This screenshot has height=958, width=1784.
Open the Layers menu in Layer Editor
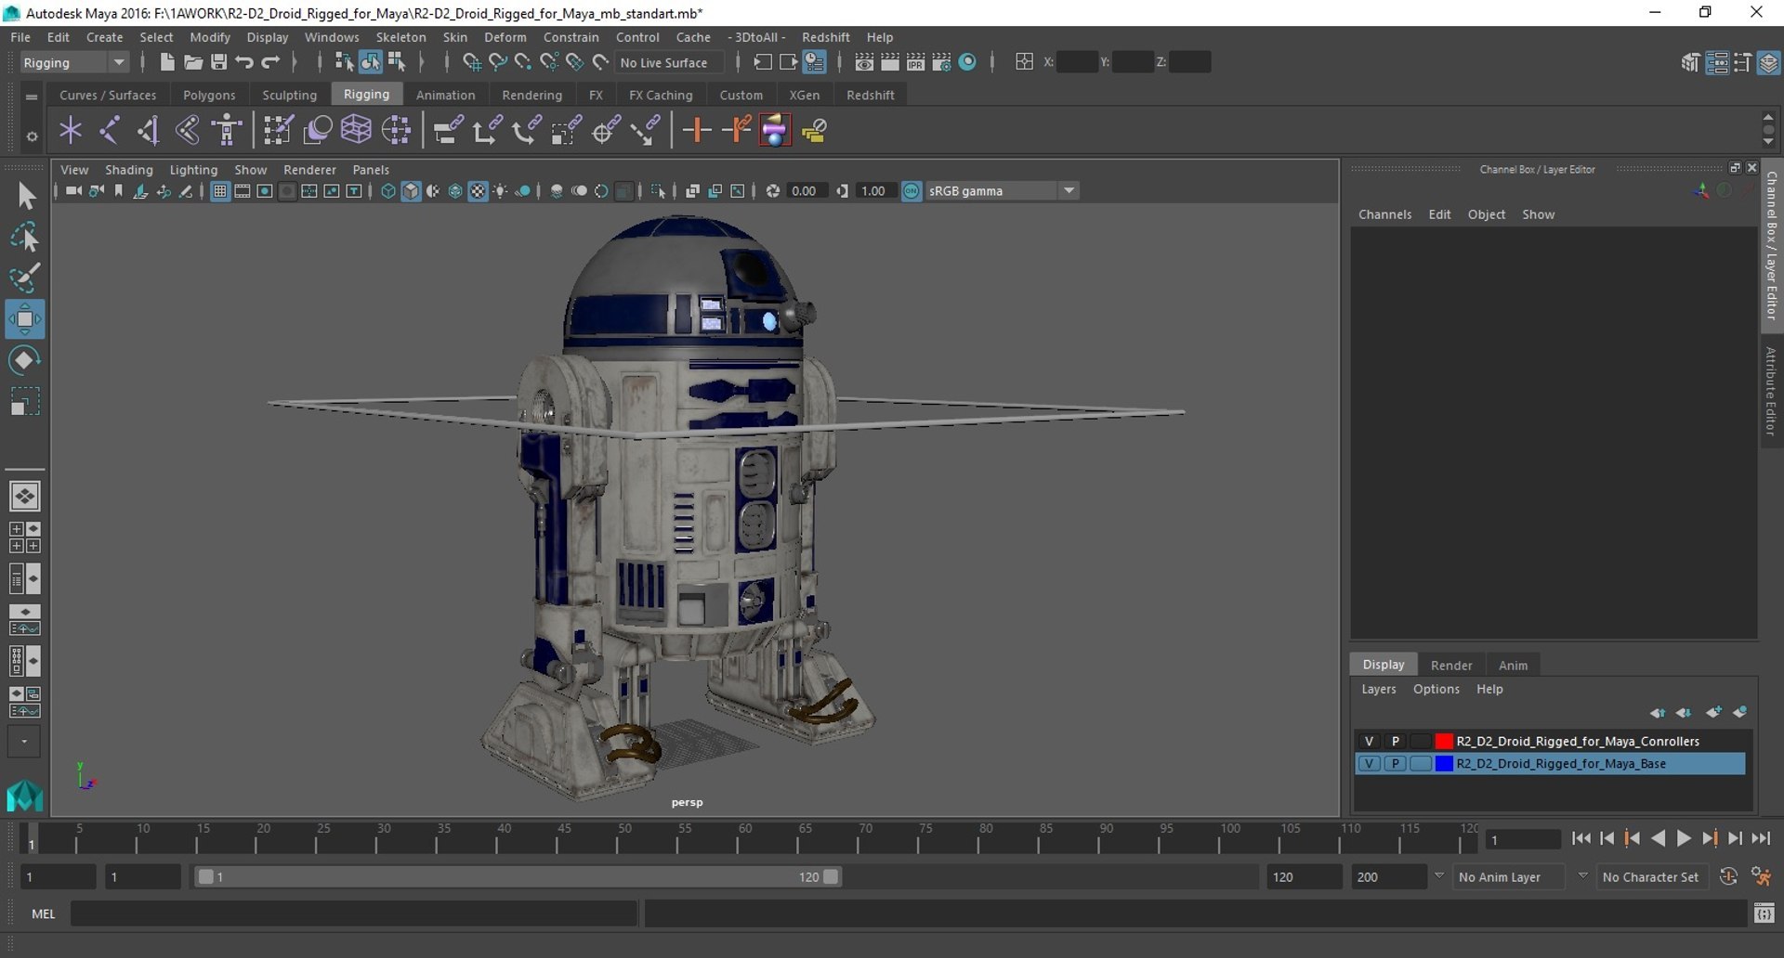click(x=1378, y=689)
